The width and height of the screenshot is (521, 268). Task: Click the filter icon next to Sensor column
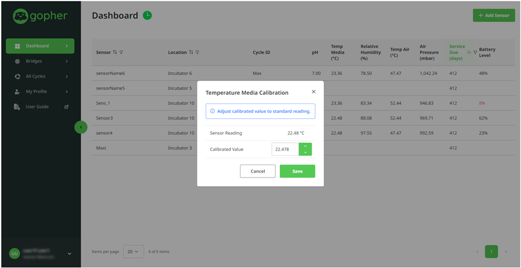(121, 52)
